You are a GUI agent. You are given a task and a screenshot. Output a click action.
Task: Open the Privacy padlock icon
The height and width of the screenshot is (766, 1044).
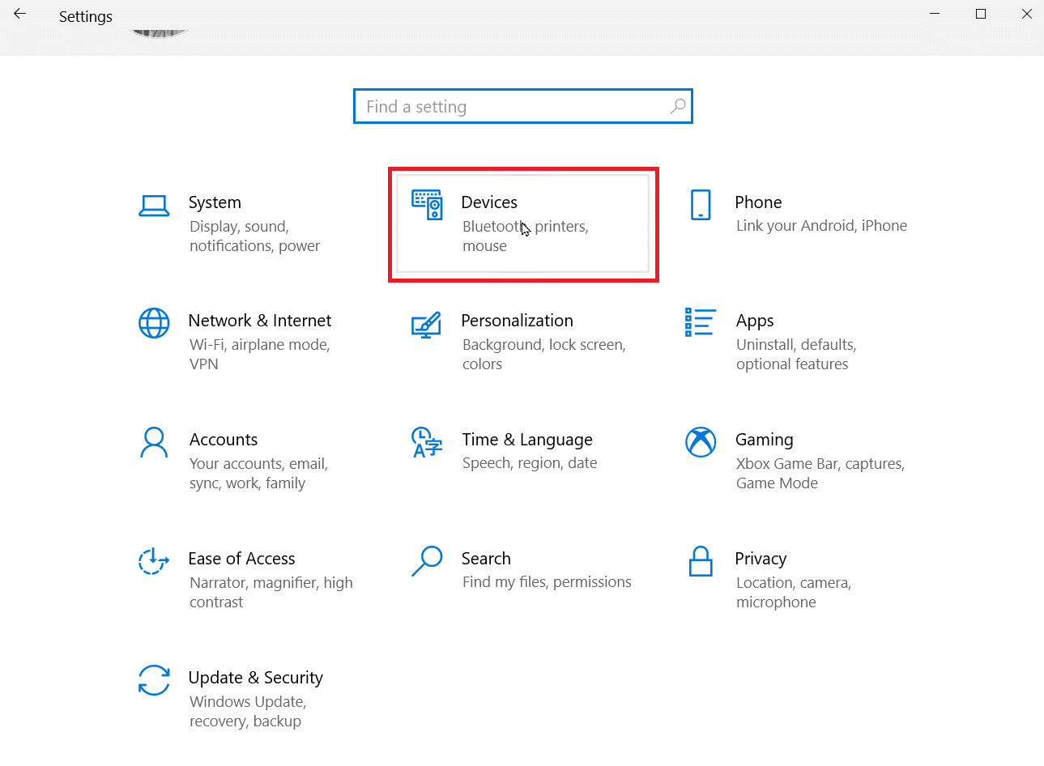[701, 561]
